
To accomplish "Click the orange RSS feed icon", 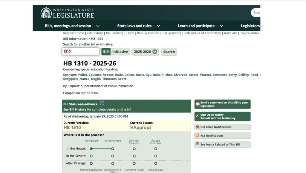I will click(197, 135).
